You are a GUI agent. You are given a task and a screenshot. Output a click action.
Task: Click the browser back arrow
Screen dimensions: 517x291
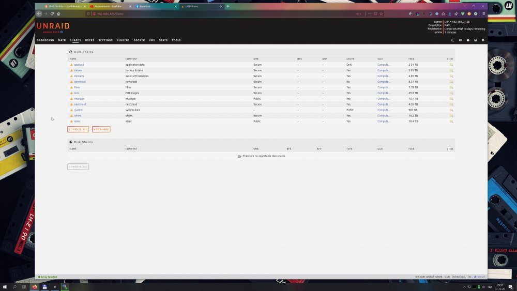coord(39,14)
